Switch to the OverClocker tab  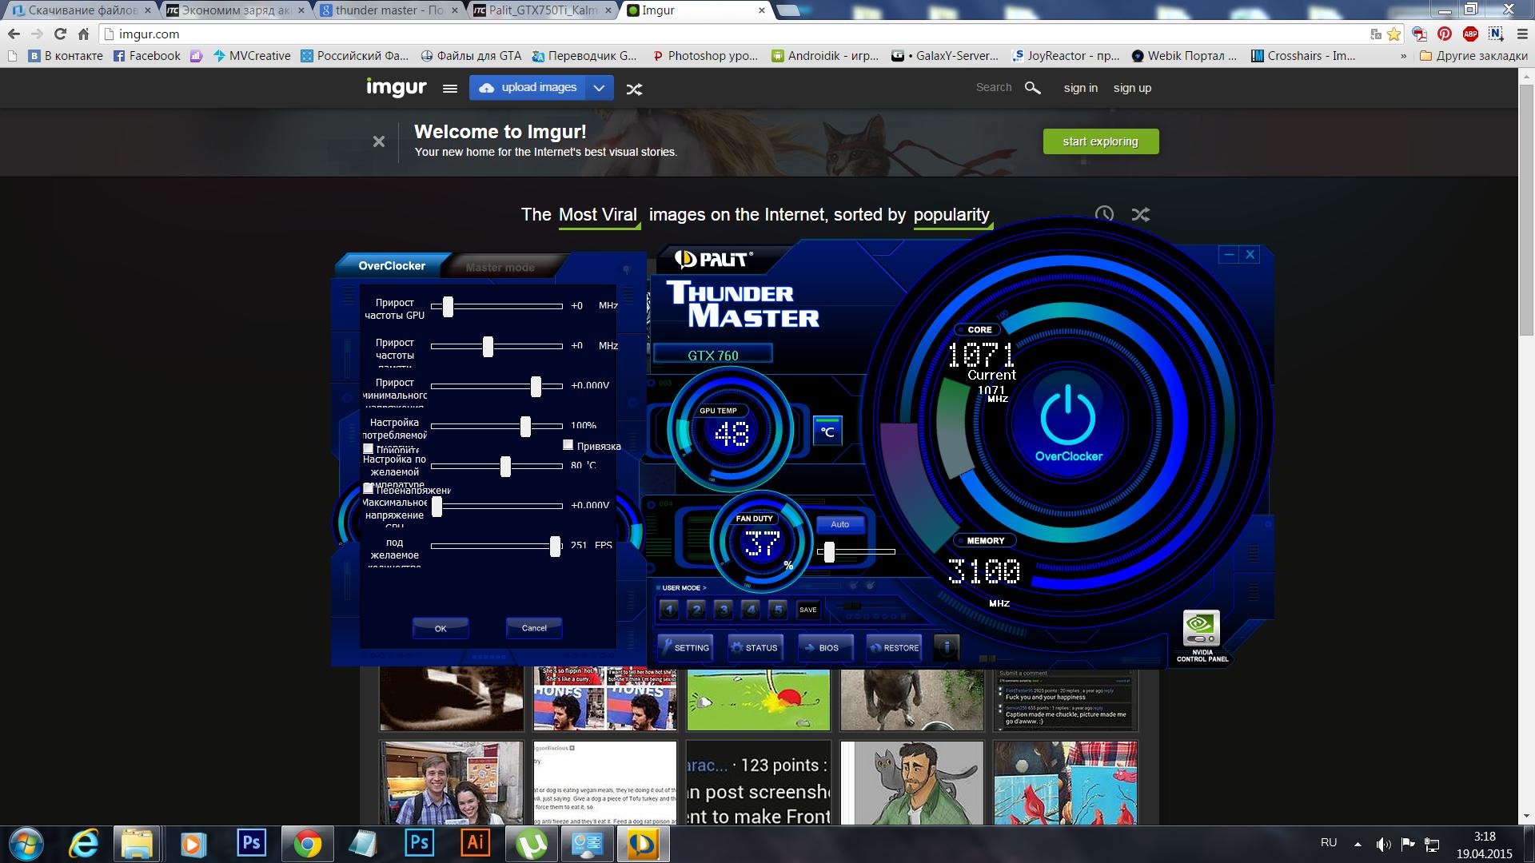pyautogui.click(x=392, y=266)
